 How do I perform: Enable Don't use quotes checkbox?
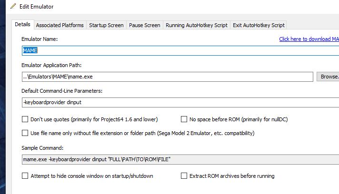(25, 119)
